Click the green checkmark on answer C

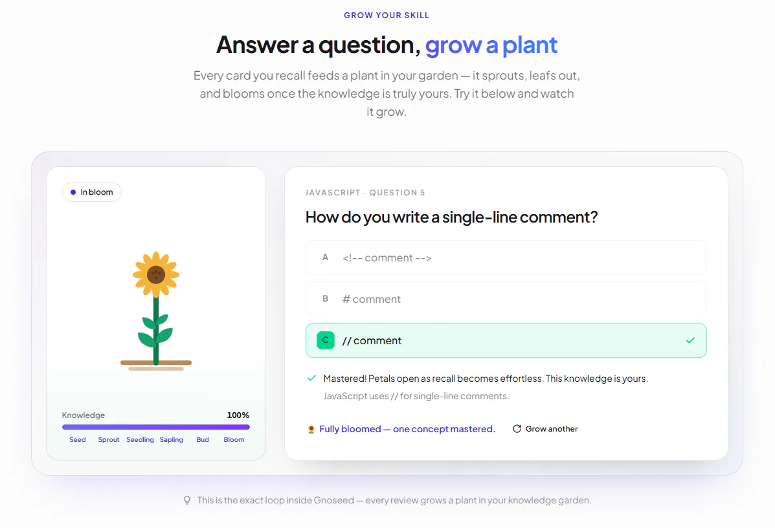[690, 340]
